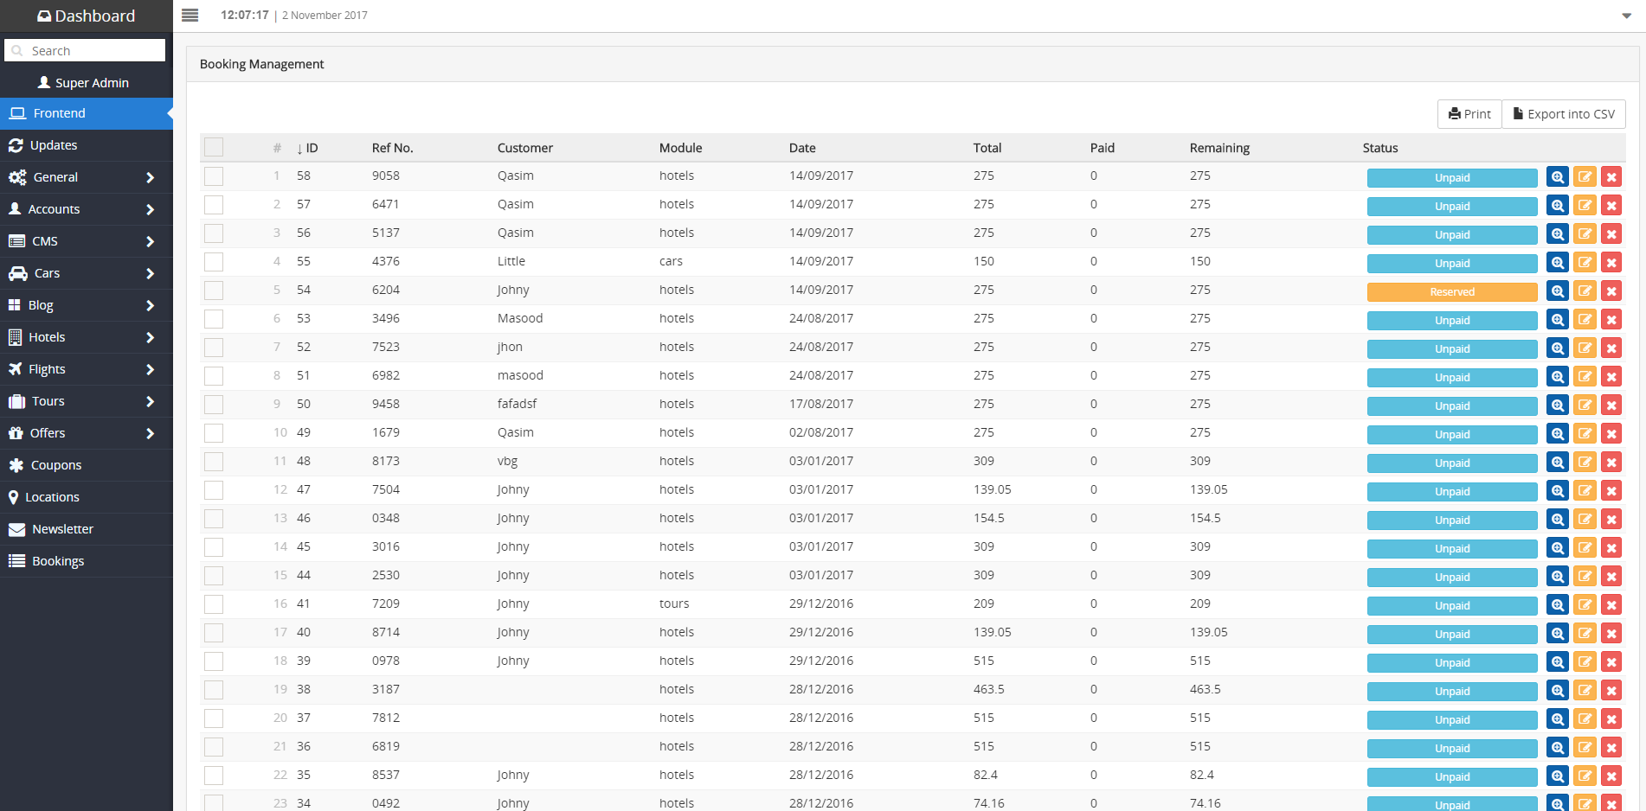Open the Updates section from sidebar

click(54, 144)
